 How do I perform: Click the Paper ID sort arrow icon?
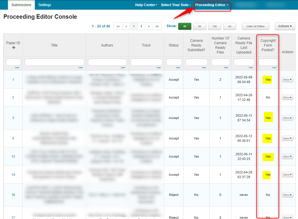point(13,48)
